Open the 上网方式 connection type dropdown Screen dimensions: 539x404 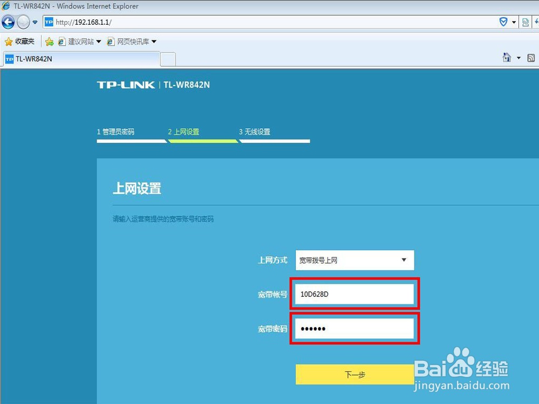coord(355,260)
